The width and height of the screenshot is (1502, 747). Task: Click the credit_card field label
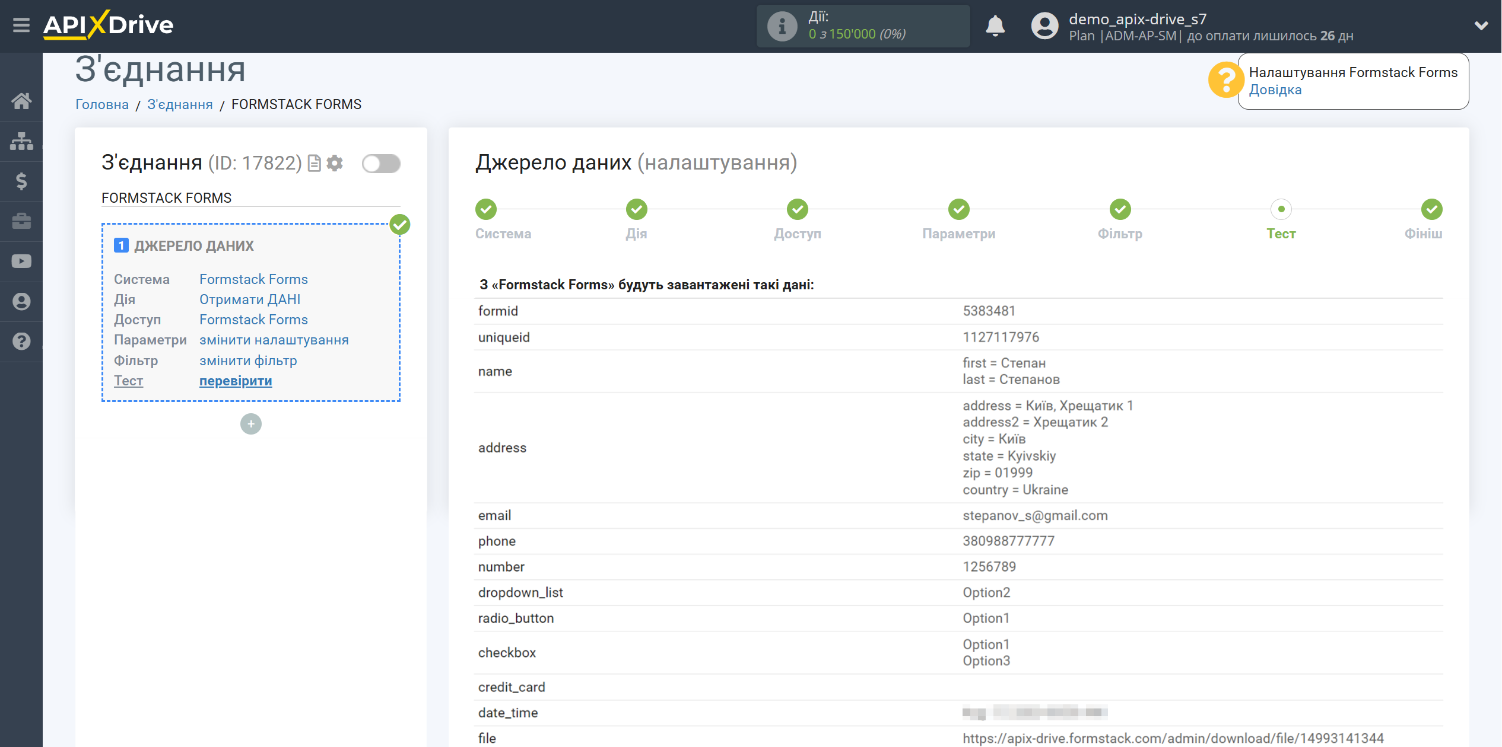512,687
